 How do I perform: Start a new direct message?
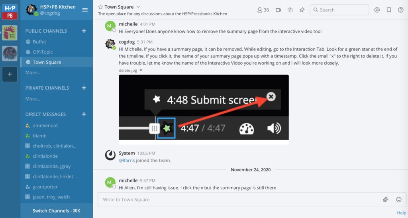pyautogui.click(x=84, y=114)
